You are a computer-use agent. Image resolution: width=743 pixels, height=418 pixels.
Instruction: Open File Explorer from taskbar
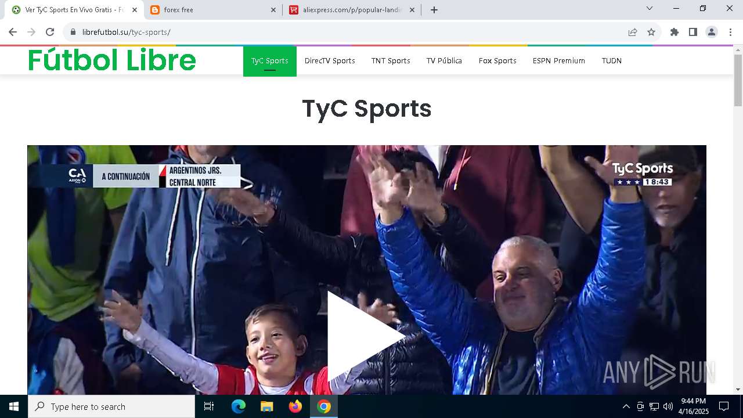(267, 406)
